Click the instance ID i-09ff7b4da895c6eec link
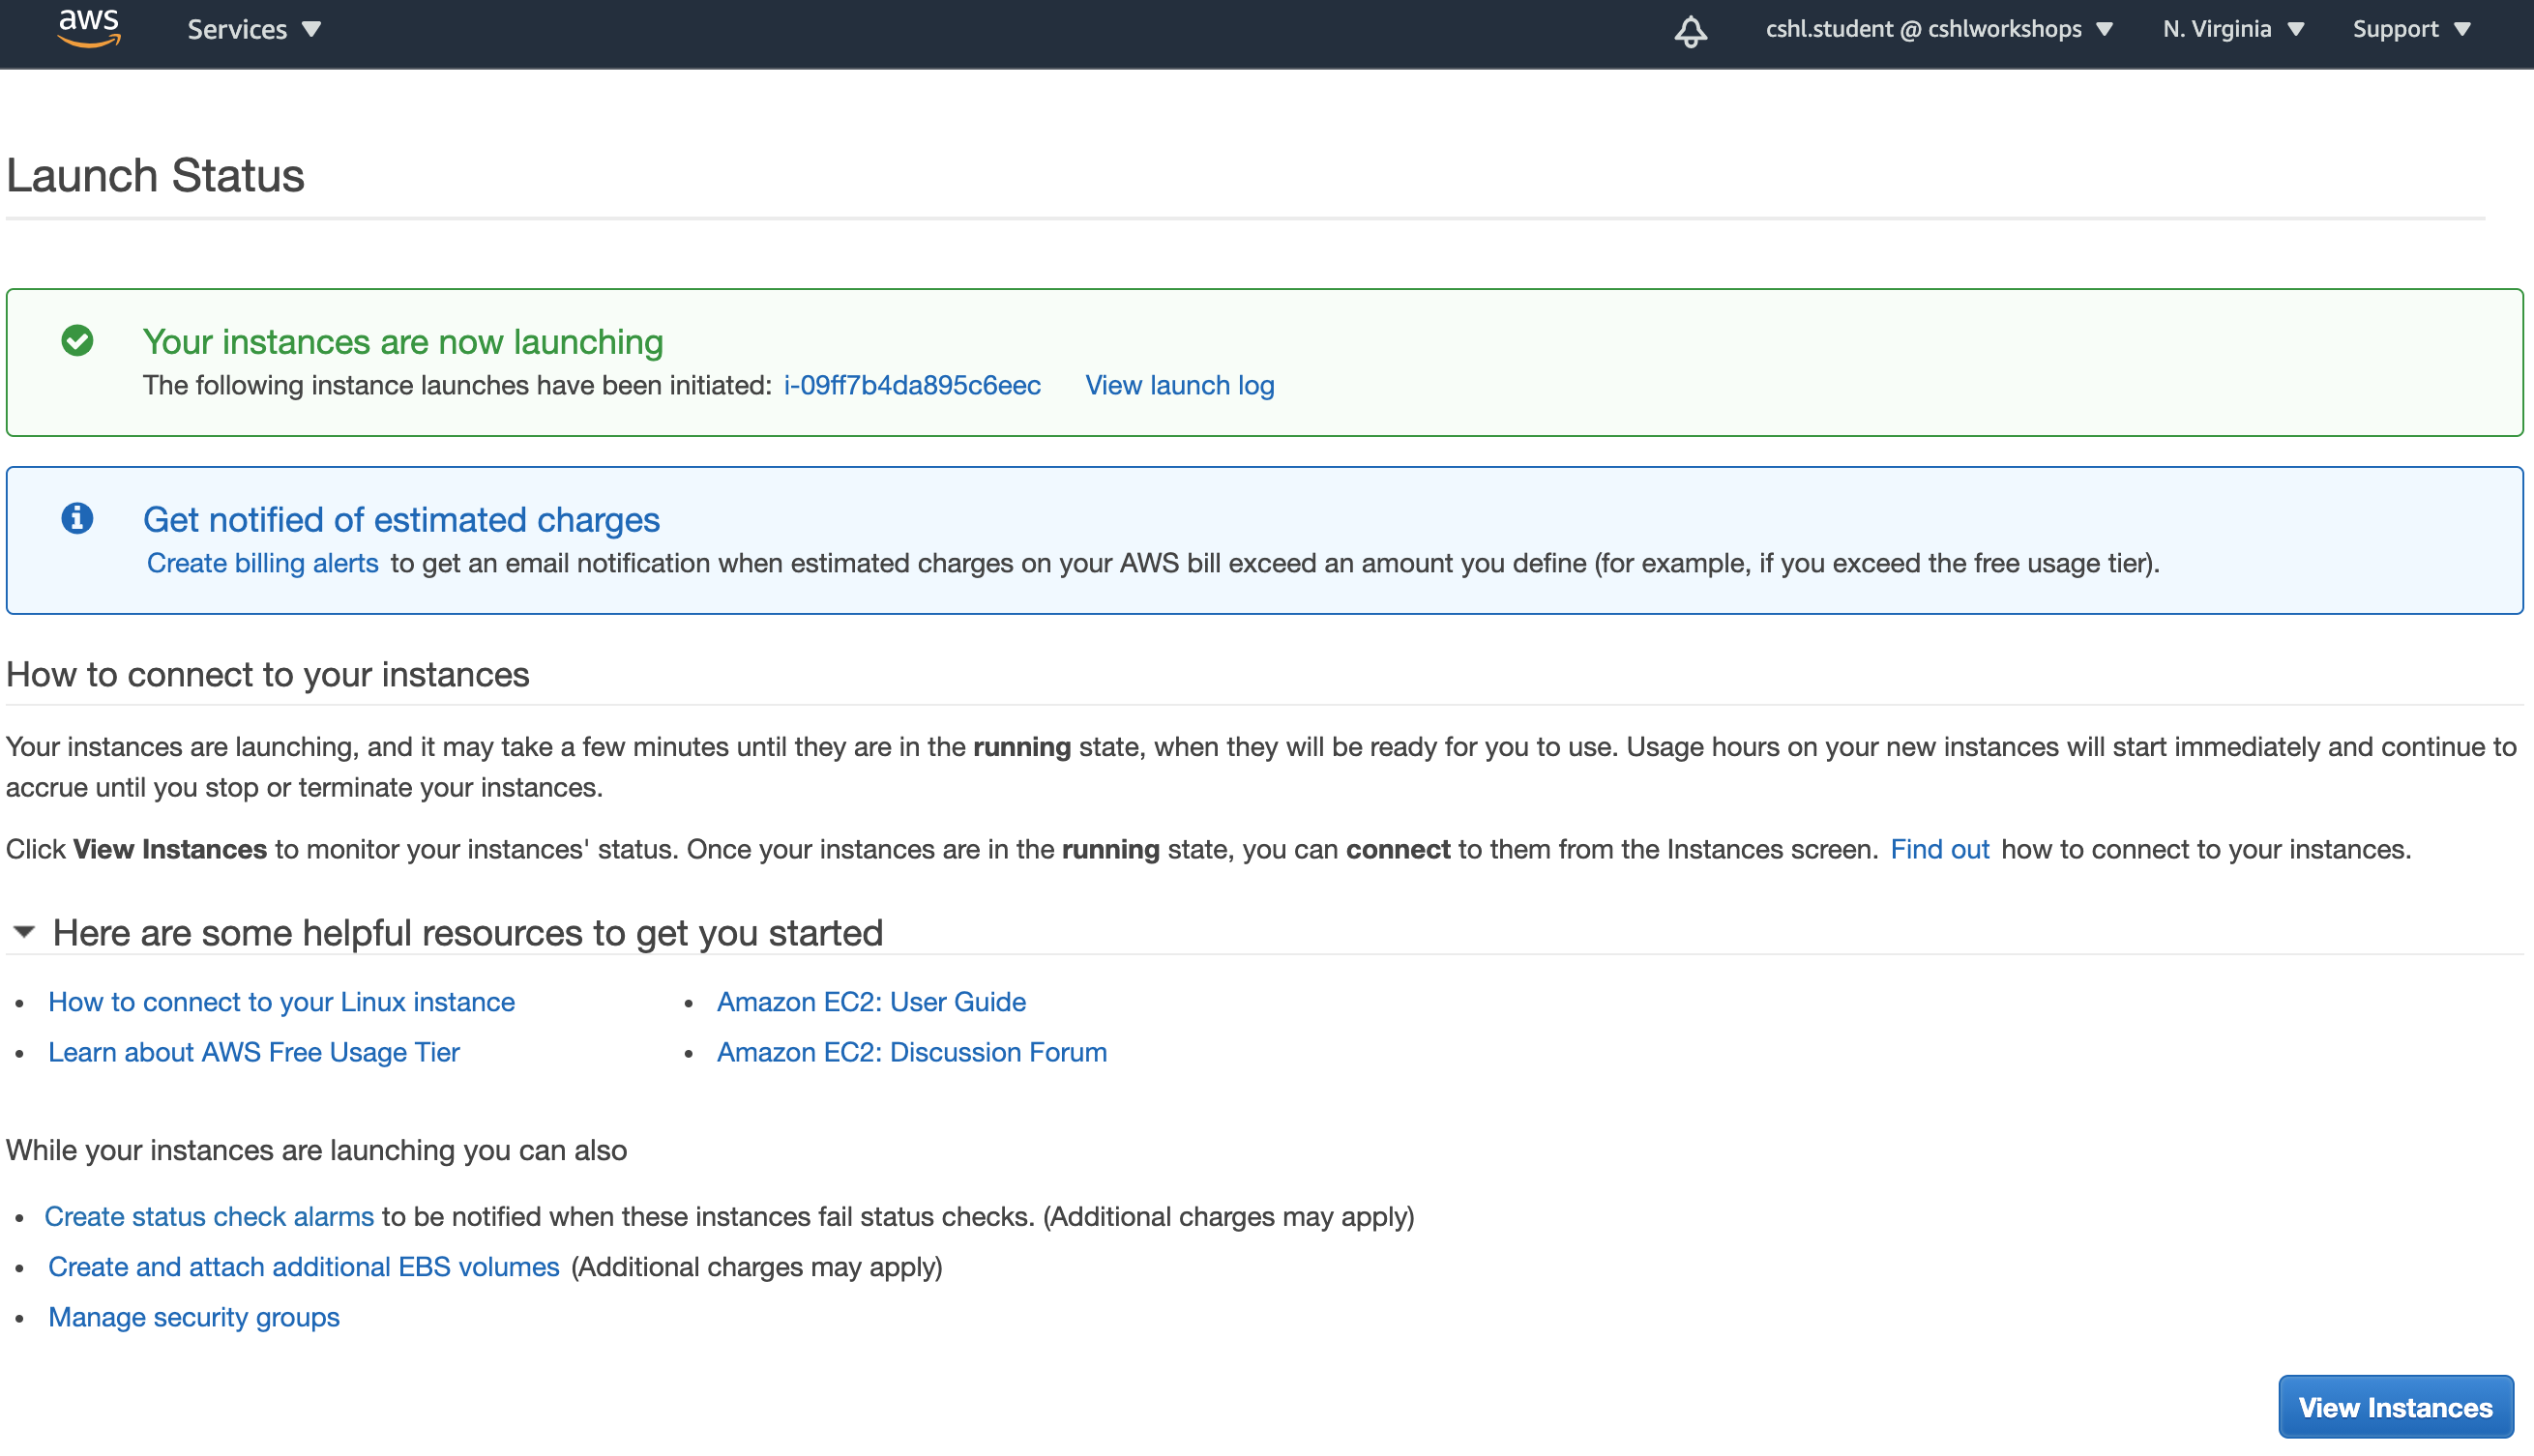This screenshot has width=2534, height=1456. 912,386
